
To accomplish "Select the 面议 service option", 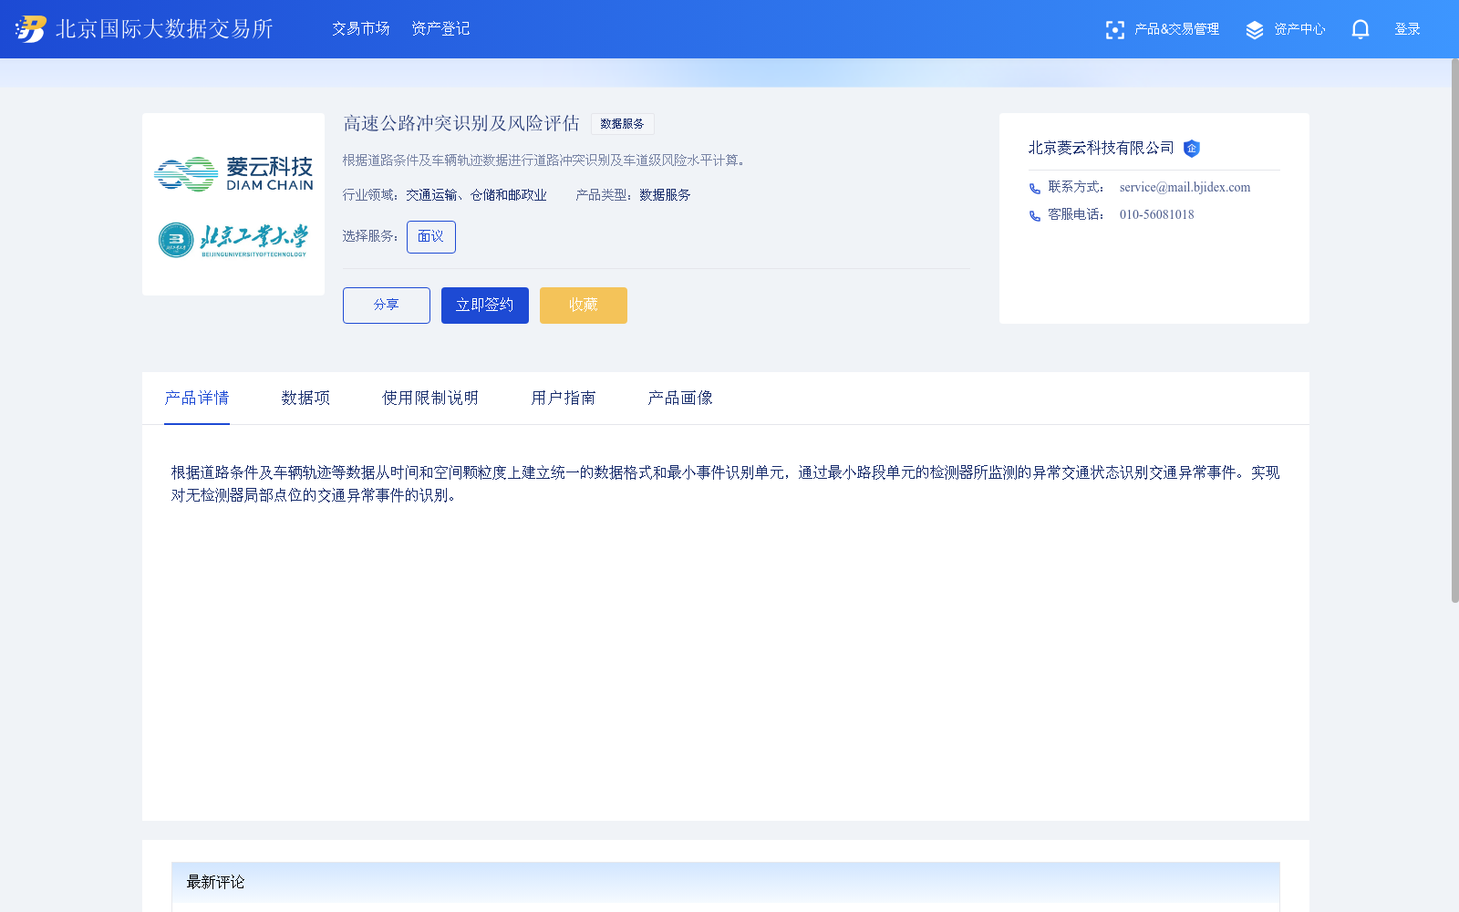I will pyautogui.click(x=431, y=237).
